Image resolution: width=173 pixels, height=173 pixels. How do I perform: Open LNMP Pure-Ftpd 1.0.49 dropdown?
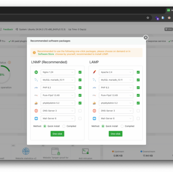pyautogui.click(x=58, y=95)
